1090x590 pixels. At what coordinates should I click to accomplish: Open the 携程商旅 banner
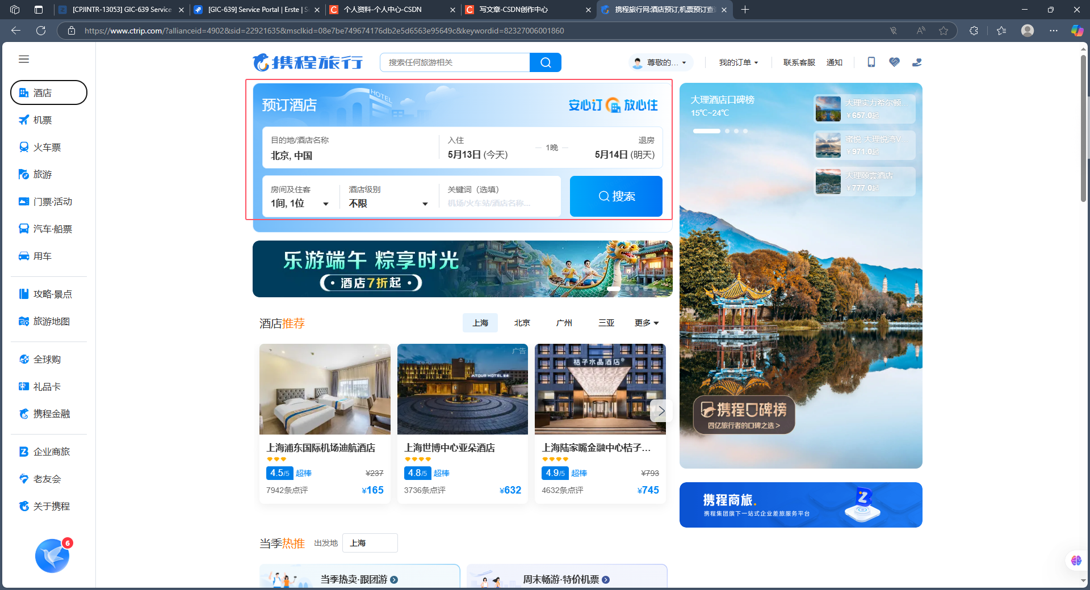click(x=801, y=505)
